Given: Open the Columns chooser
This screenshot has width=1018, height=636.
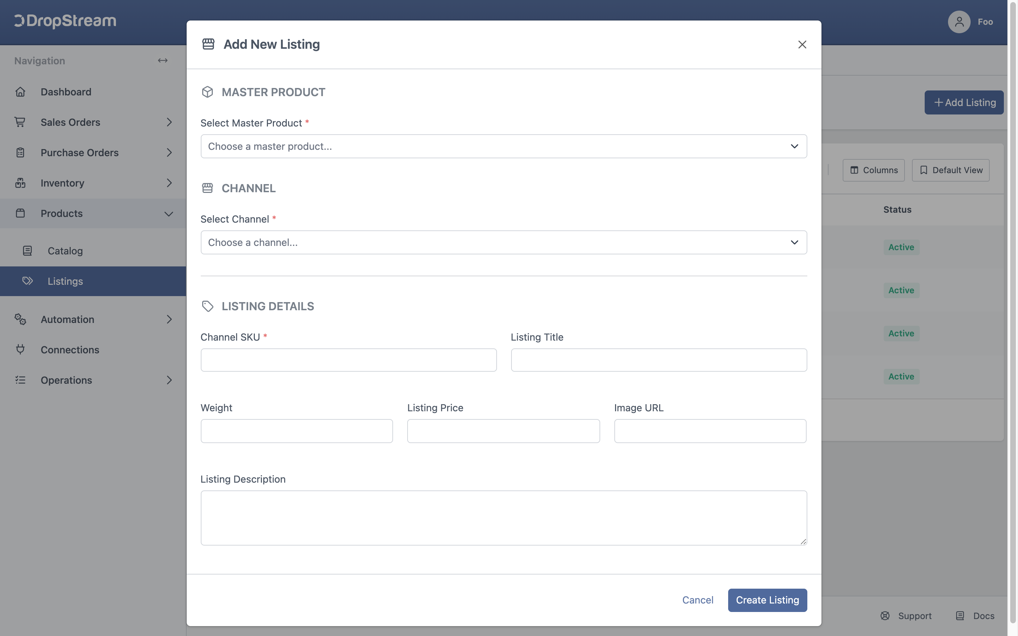Looking at the screenshot, I should (x=873, y=170).
